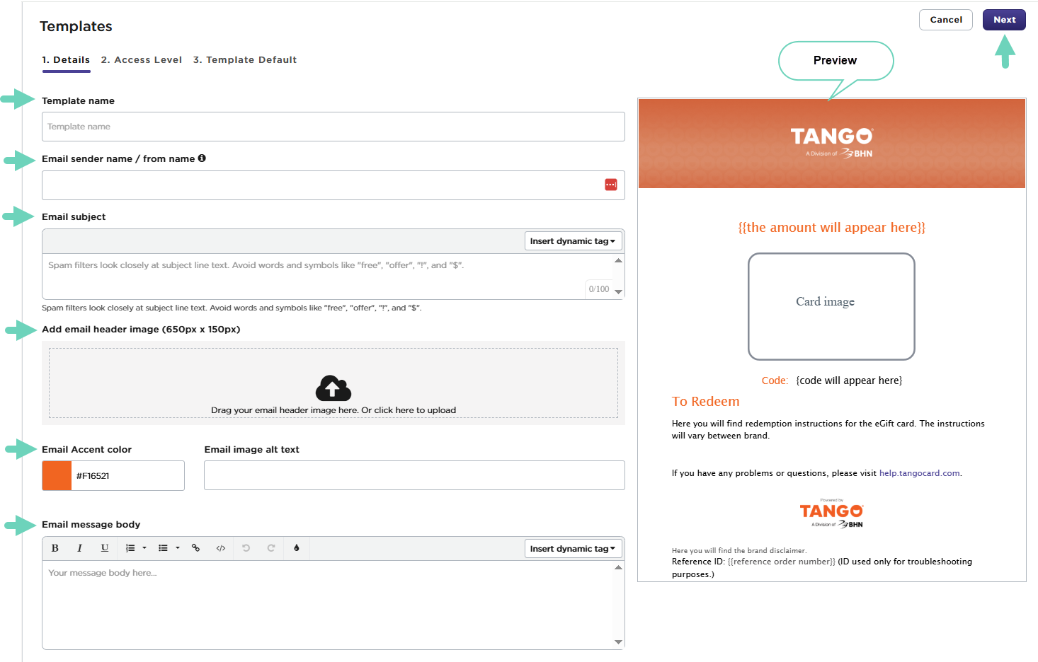
Task: Go to the Details step tab
Action: click(x=66, y=60)
